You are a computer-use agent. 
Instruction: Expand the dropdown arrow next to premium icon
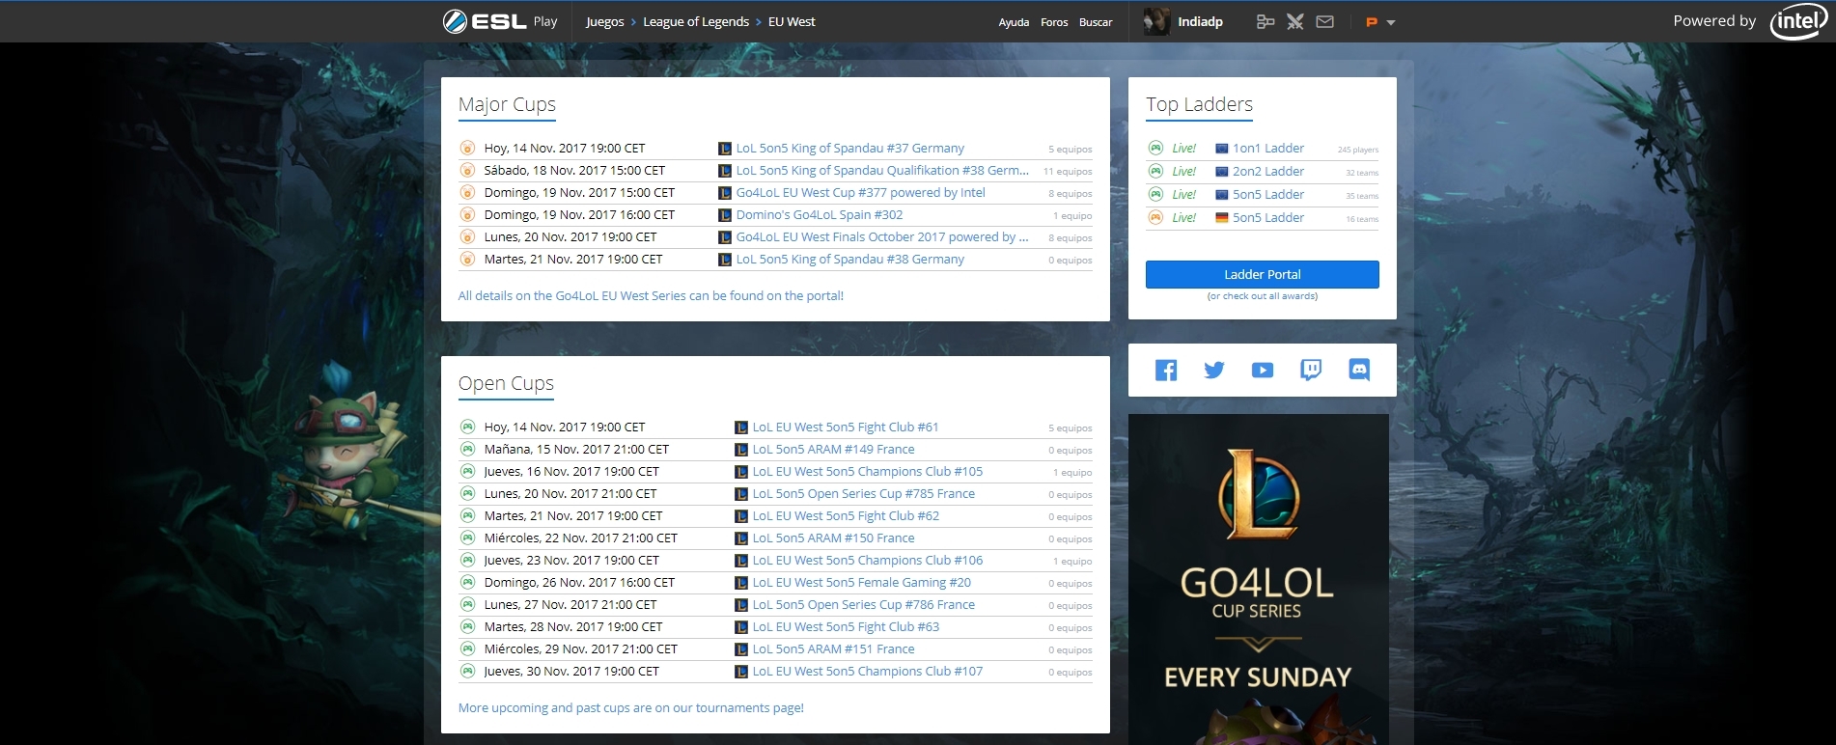coord(1391,22)
